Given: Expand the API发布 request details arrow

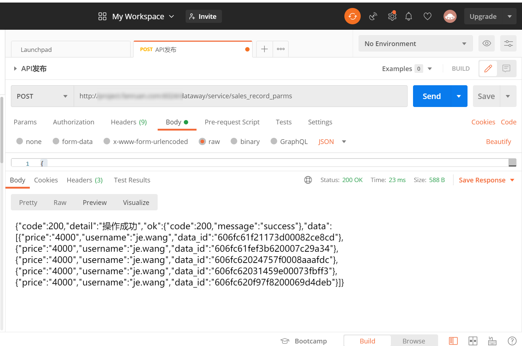Looking at the screenshot, I should pos(15,69).
